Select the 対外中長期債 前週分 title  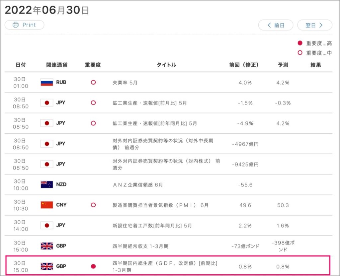coord(163,144)
